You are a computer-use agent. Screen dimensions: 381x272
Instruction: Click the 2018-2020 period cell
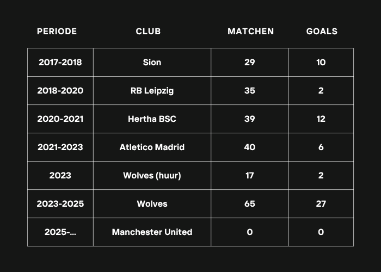(60, 91)
